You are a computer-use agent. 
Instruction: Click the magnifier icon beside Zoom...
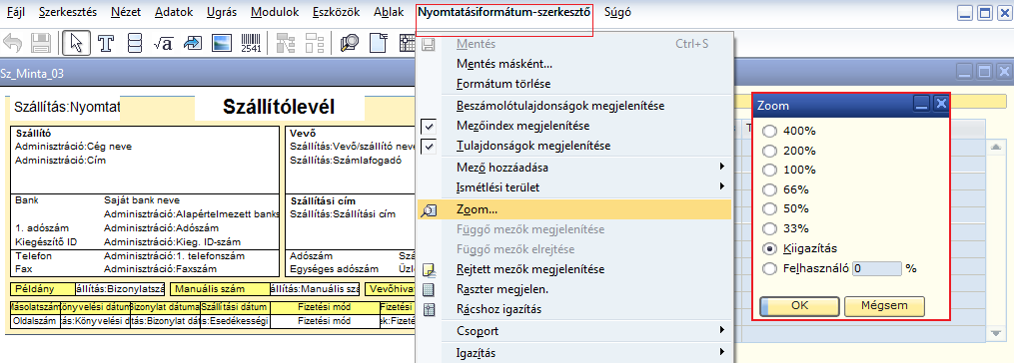[429, 209]
